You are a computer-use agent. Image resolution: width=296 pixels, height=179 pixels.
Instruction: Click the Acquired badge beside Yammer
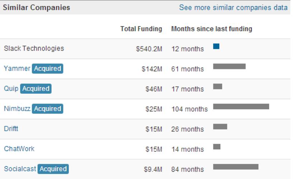pyautogui.click(x=47, y=69)
